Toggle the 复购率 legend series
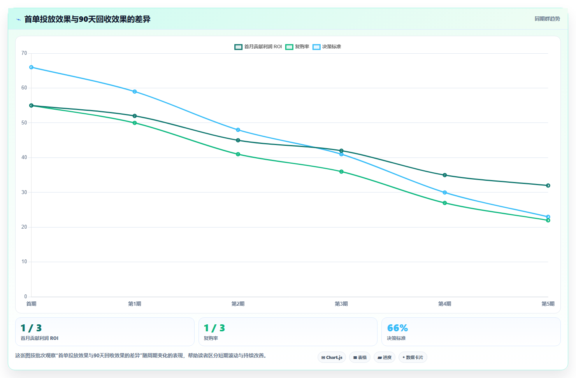The height and width of the screenshot is (378, 576). point(297,47)
